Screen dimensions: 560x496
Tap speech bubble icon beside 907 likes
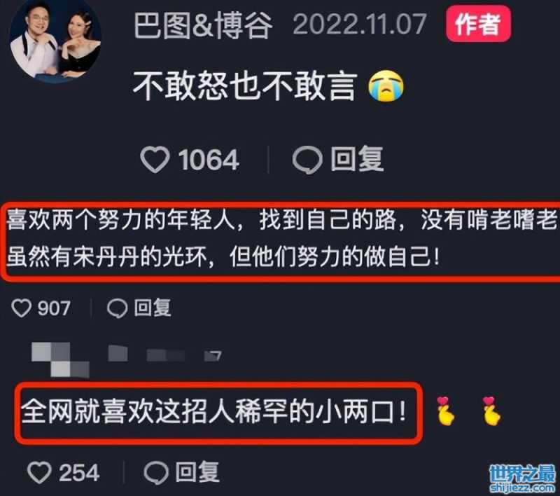pyautogui.click(x=117, y=308)
